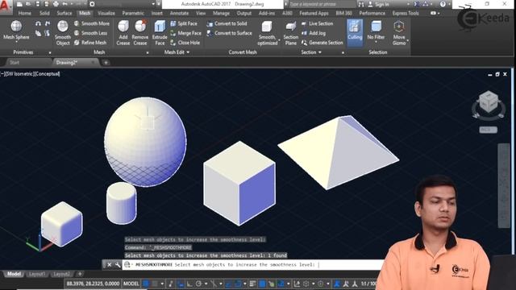
Task: Click the Smooth Object tool icon
Action: coord(63,27)
